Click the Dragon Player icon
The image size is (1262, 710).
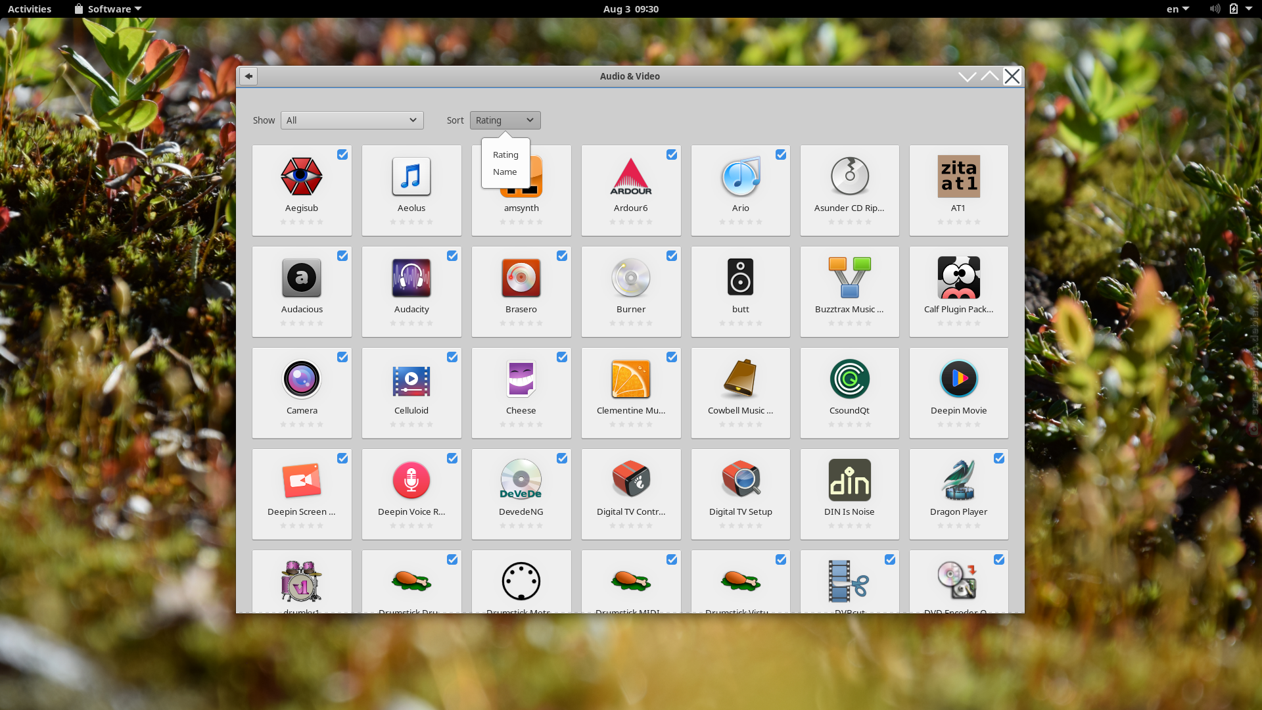[x=959, y=480]
